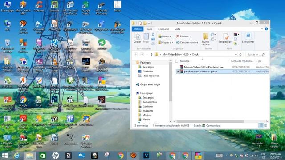Expand address bar history dropdown
Viewport: 285px width, 160px height.
coord(236,54)
